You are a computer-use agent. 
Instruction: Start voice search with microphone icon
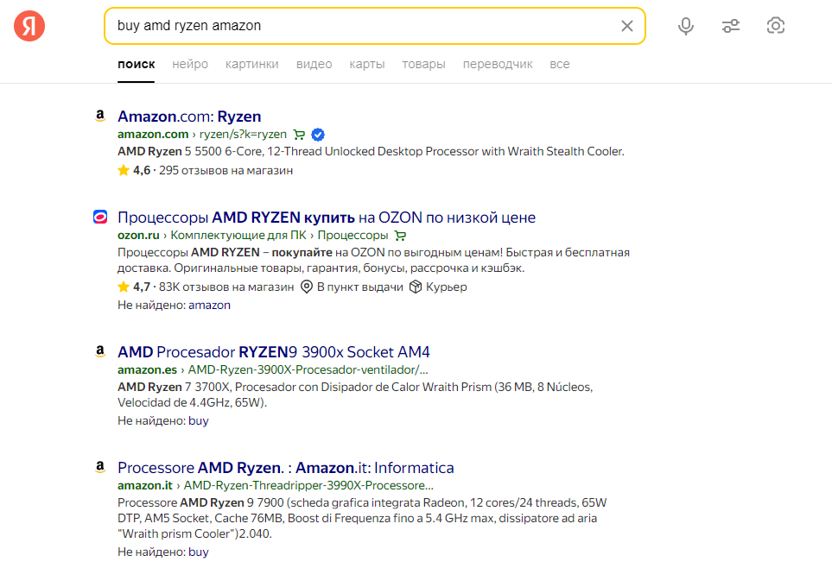pos(686,26)
